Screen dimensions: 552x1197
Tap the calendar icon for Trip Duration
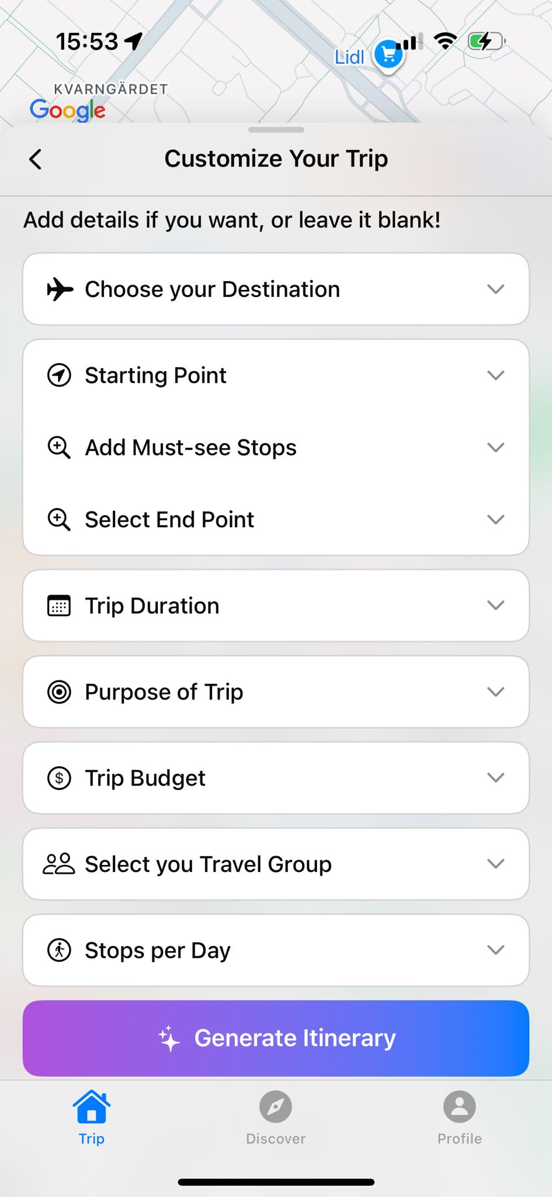coord(59,606)
